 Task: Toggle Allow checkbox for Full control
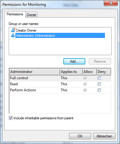[85, 78]
